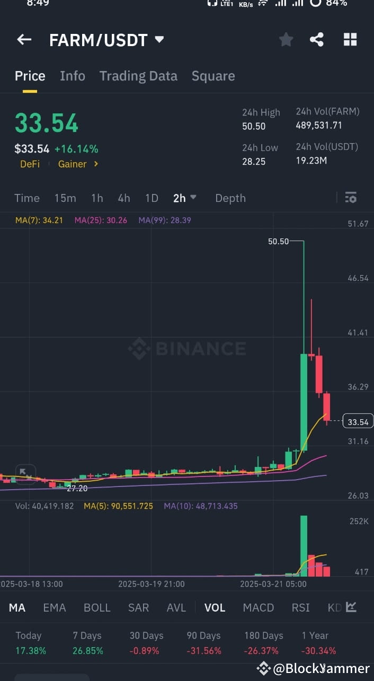Viewport: 374px width, 681px height.
Task: Select the 15m timeframe
Action: point(65,198)
